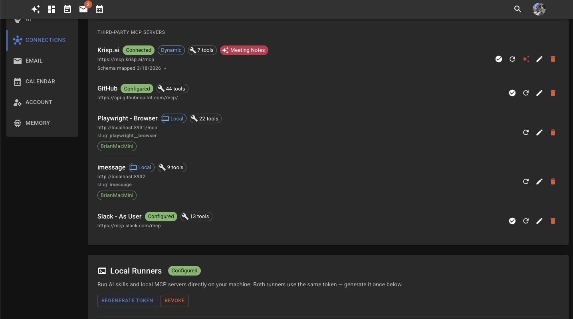
Task: Click the Regenerate Token button
Action: pos(127,301)
